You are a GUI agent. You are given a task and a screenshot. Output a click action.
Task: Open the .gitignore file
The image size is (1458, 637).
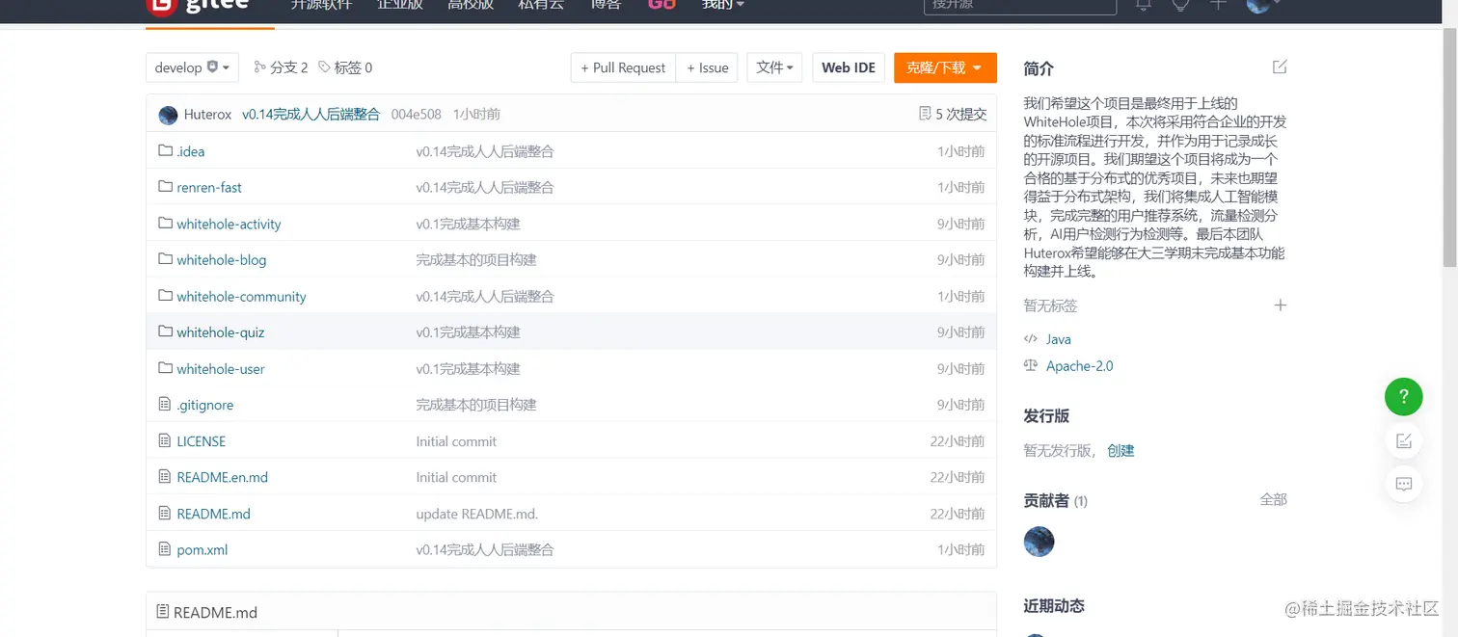(204, 405)
